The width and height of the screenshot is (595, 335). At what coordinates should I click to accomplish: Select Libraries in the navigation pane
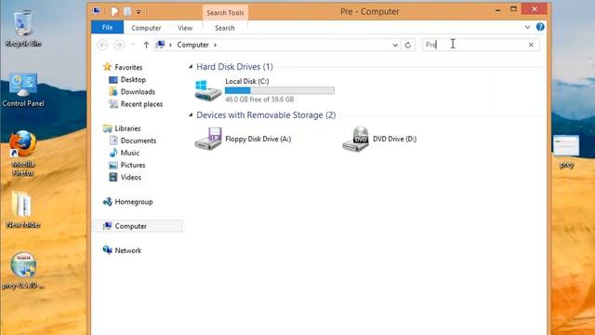[127, 128]
